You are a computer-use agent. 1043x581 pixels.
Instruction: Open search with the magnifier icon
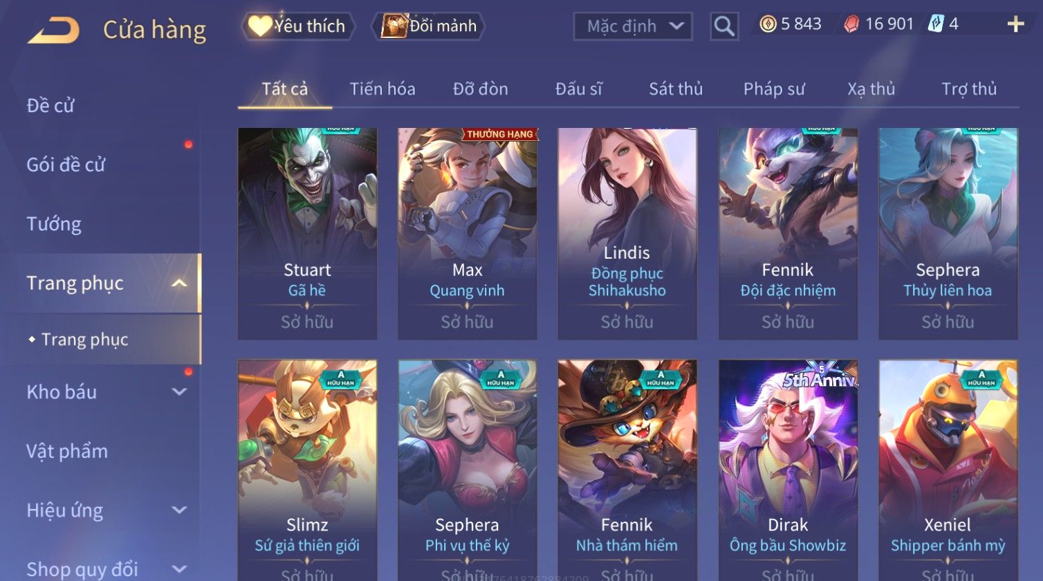pos(724,26)
